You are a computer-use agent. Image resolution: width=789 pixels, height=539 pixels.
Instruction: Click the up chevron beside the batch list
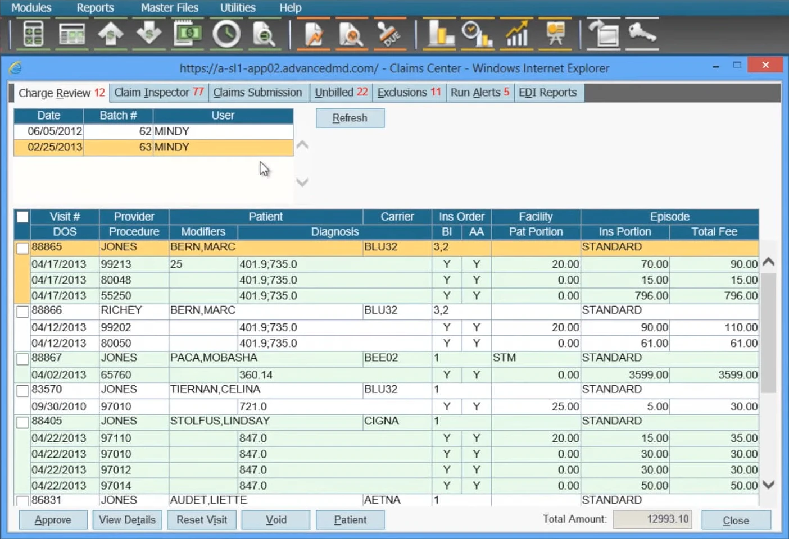point(302,144)
